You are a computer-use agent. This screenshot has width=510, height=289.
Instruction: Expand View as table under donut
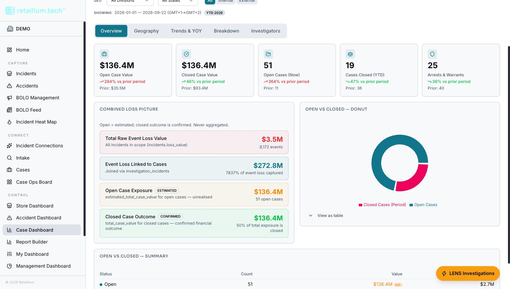pos(326,216)
